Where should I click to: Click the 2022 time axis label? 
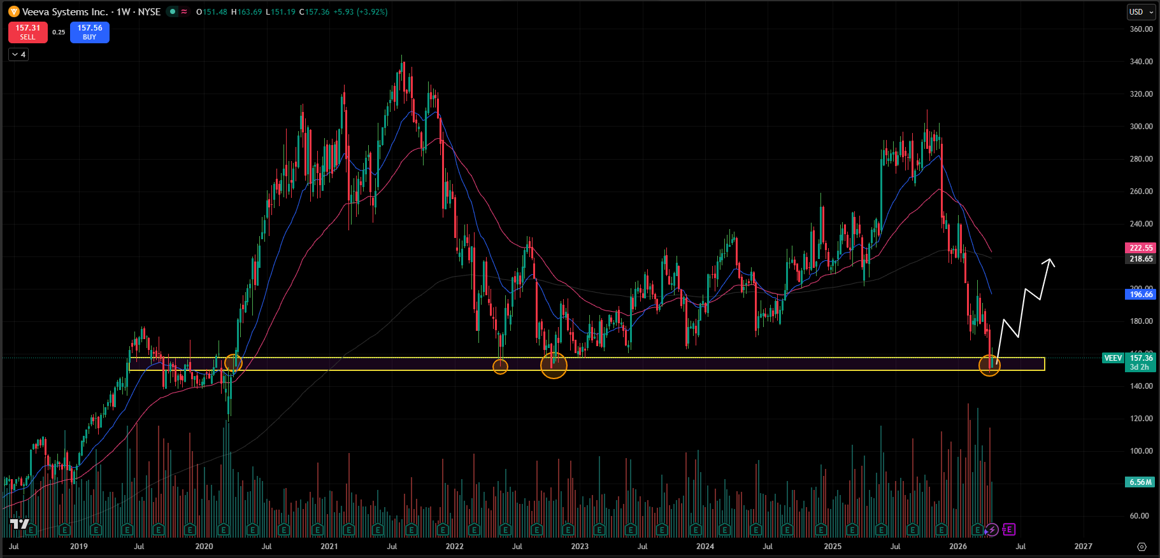455,547
